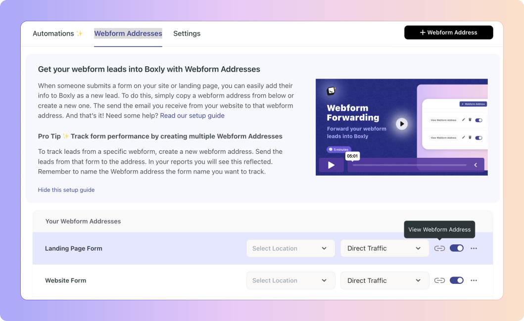Open Select Location dropdown for Website Form
The height and width of the screenshot is (321, 524).
pos(291,280)
